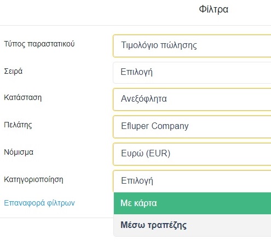The width and height of the screenshot is (271, 246).
Task: Click the Πελάτης field label
Action: point(18,125)
